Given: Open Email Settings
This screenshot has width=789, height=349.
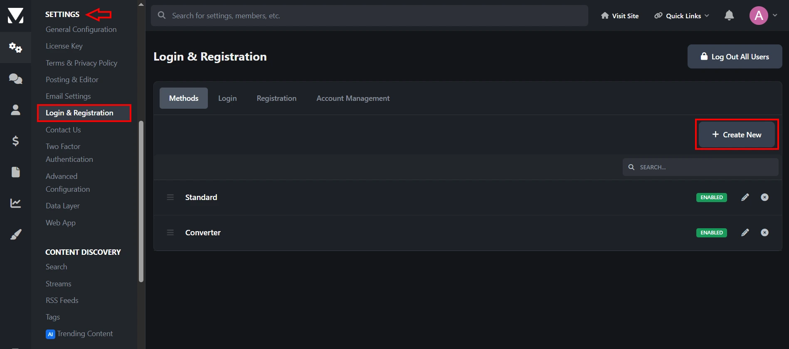Looking at the screenshot, I should click(68, 96).
